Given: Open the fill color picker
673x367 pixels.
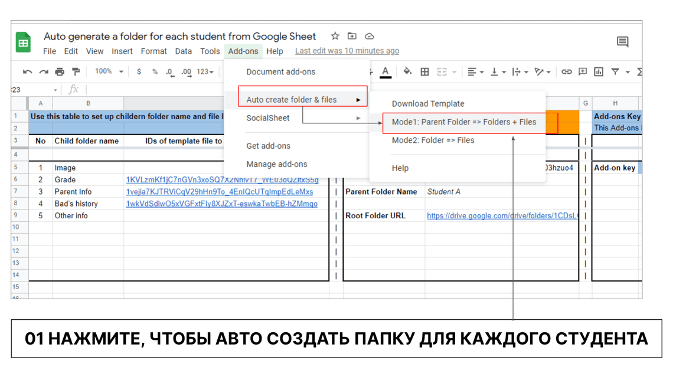Looking at the screenshot, I should [407, 72].
